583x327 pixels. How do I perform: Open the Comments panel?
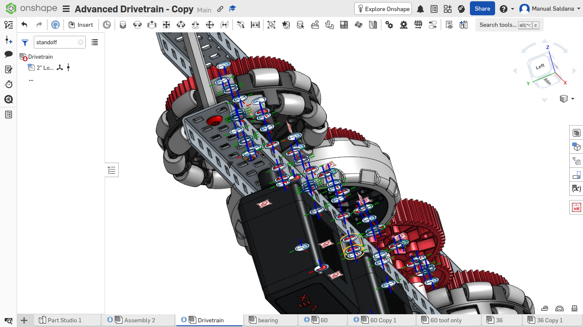9,54
